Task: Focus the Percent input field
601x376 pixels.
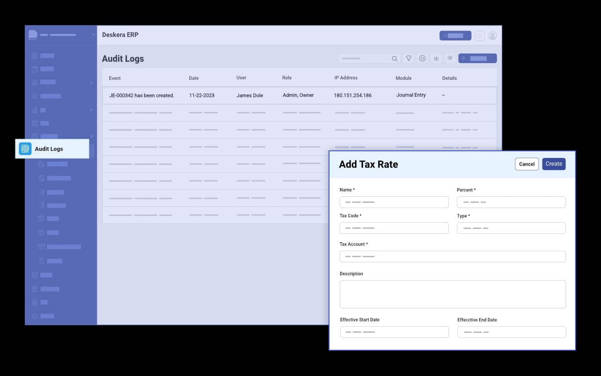Action: pyautogui.click(x=511, y=202)
